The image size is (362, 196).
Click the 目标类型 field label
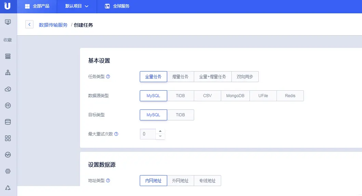96,115
